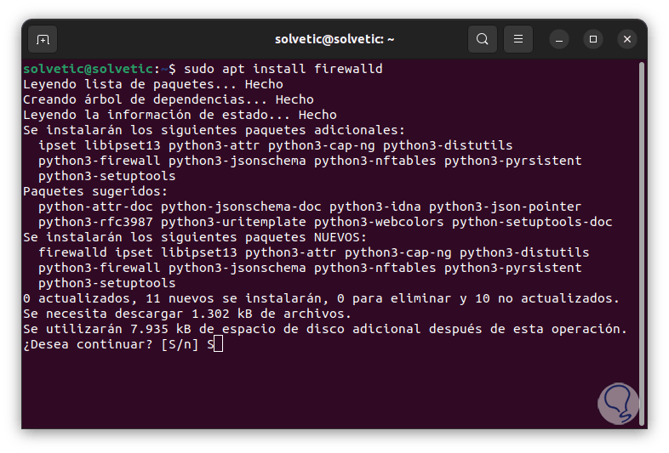Click the solvetic@solvetic: ~ window title
Viewport: 669px width, 453px height.
(x=334, y=39)
